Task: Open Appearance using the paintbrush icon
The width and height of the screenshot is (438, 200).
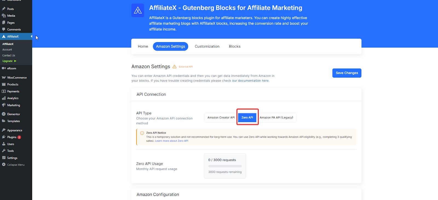Action: point(4,130)
